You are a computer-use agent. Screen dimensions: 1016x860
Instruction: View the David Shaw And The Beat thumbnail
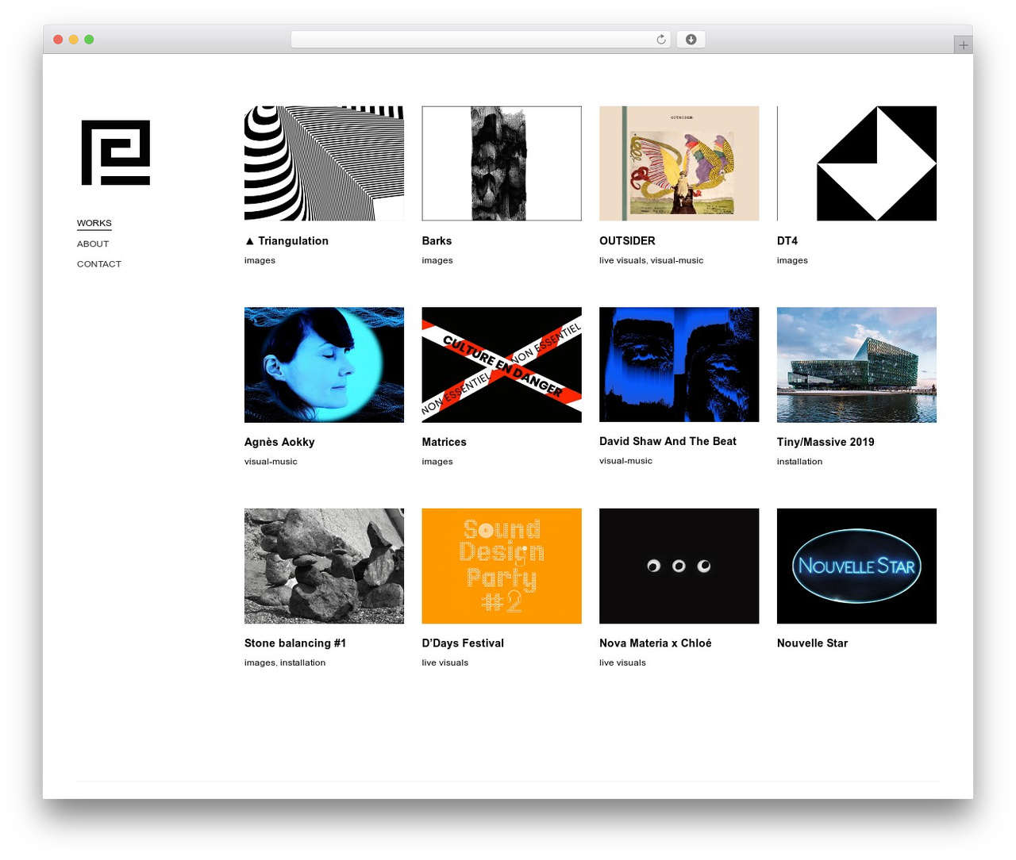coord(679,365)
